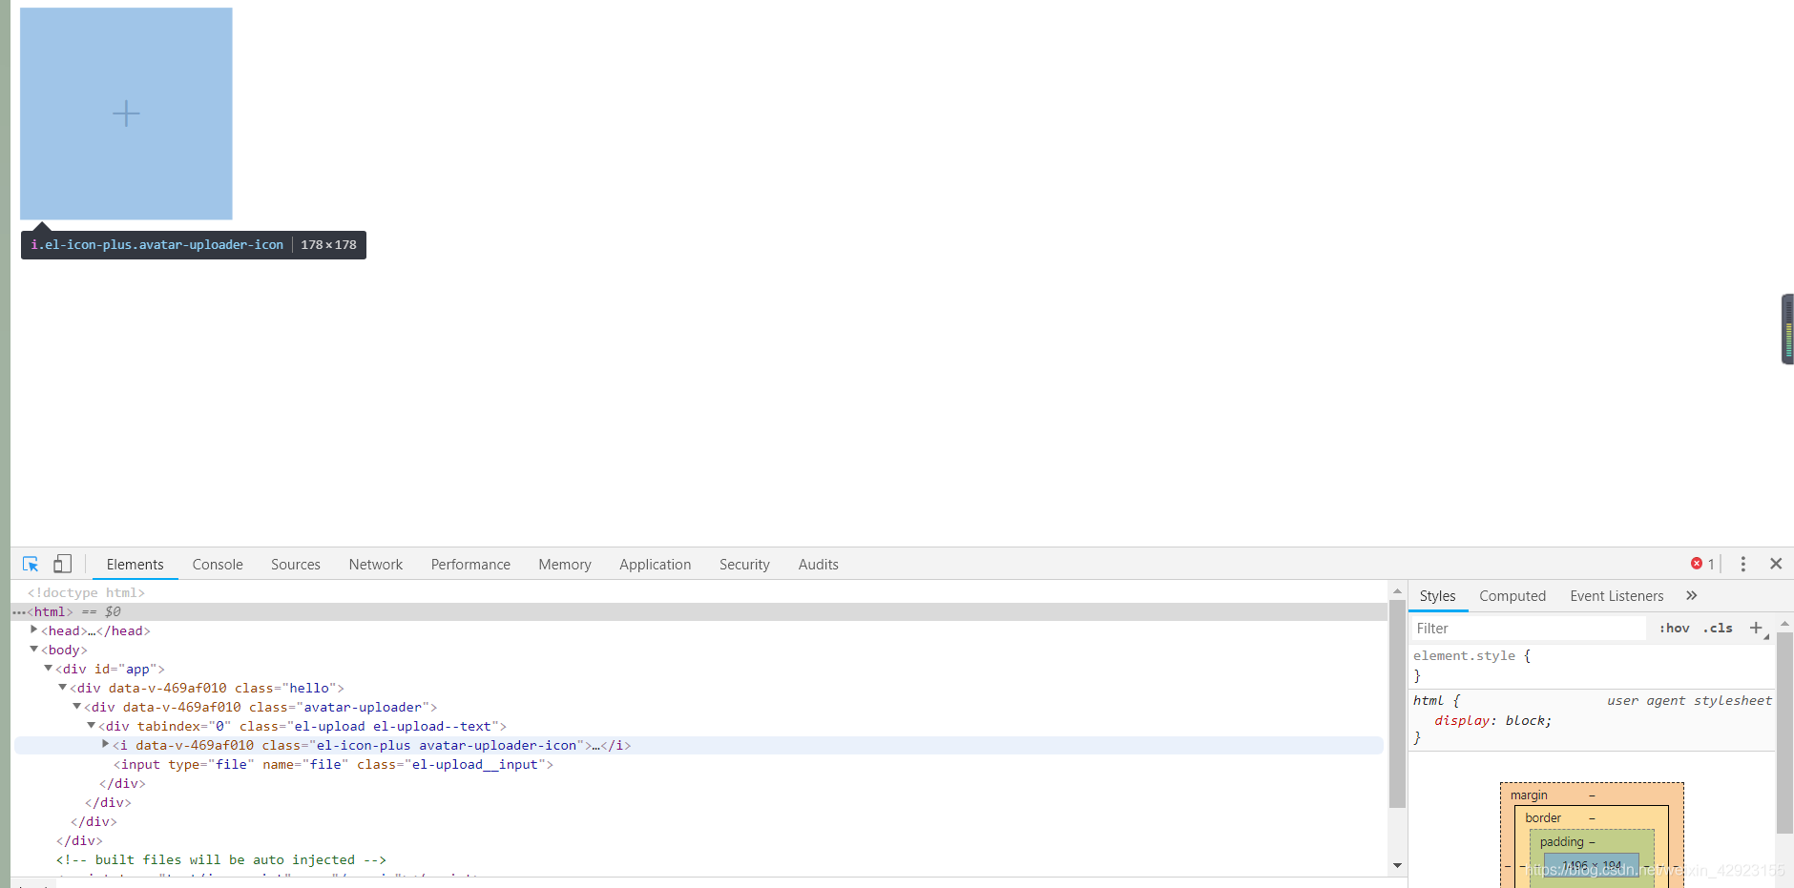Screen dimensions: 1794x888
Task: Open DevTools three-dot customize menu
Action: coord(1743,564)
